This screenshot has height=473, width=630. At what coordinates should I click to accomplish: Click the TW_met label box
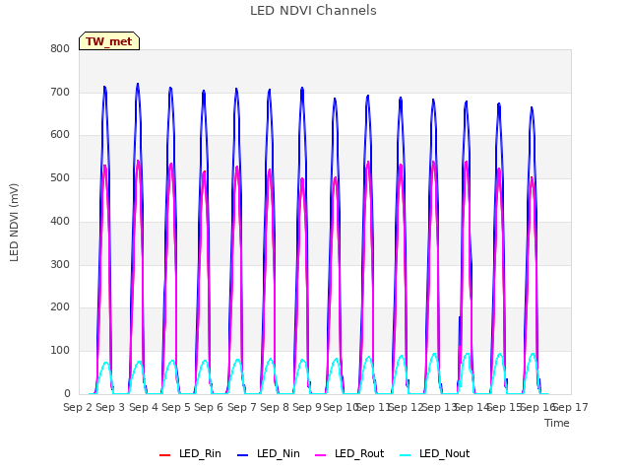point(109,41)
